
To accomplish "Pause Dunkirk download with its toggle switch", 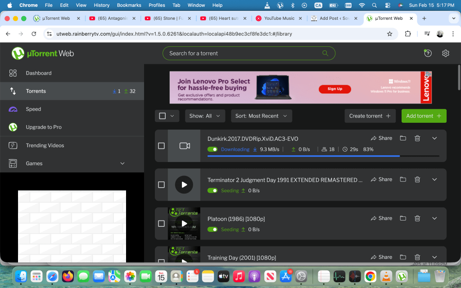I will 212,149.
